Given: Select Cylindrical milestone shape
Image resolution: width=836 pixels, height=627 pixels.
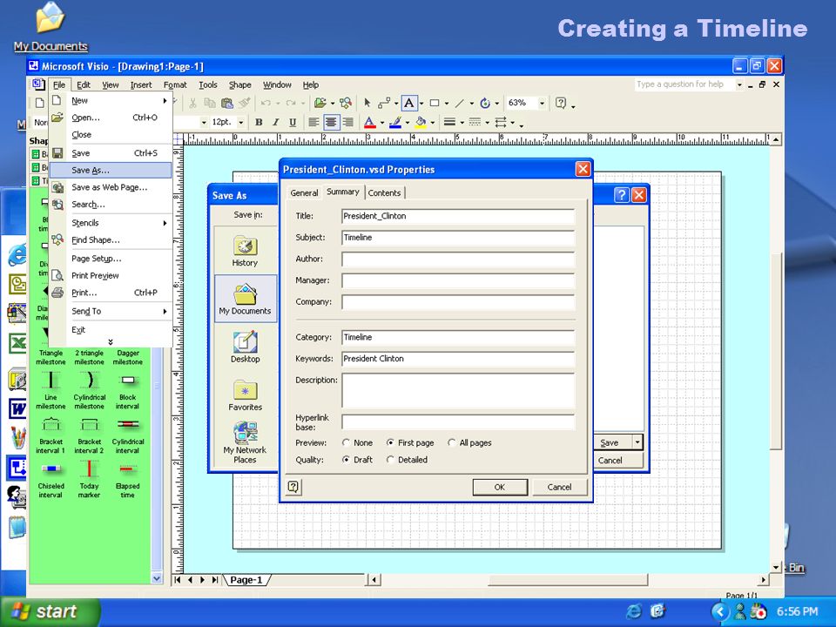Looking at the screenshot, I should click(89, 391).
